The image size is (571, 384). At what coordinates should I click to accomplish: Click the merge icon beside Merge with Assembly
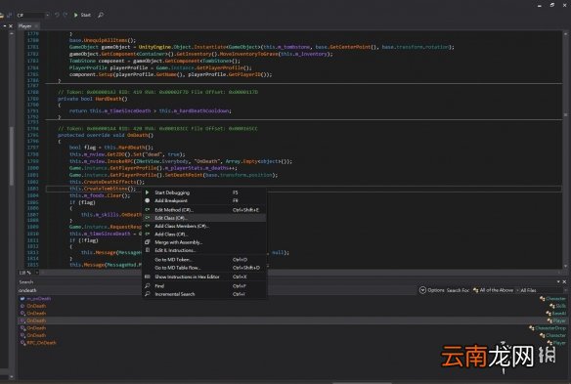[x=147, y=242]
